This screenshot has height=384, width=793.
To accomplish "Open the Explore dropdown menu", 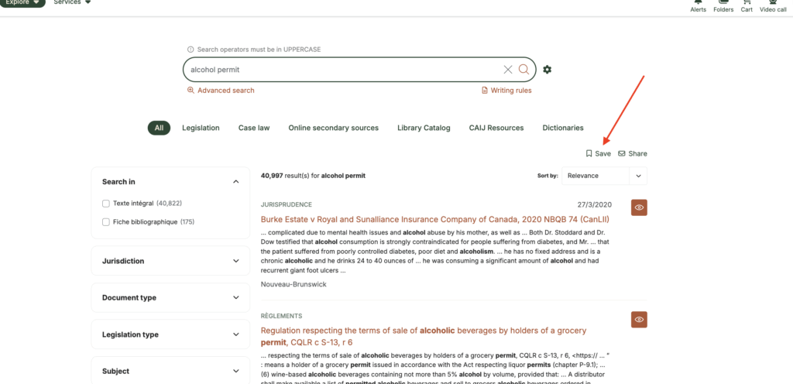I will coord(22,2).
